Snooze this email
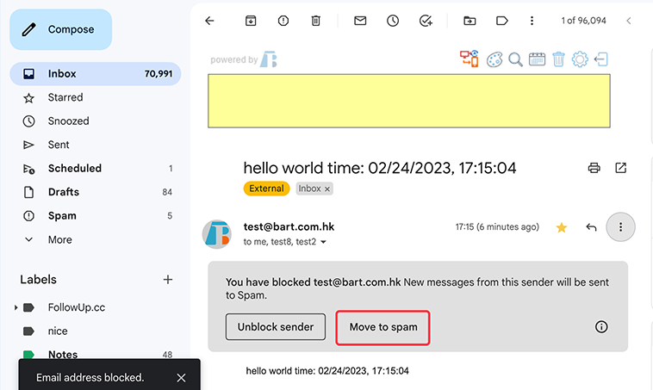The width and height of the screenshot is (653, 390). point(393,21)
